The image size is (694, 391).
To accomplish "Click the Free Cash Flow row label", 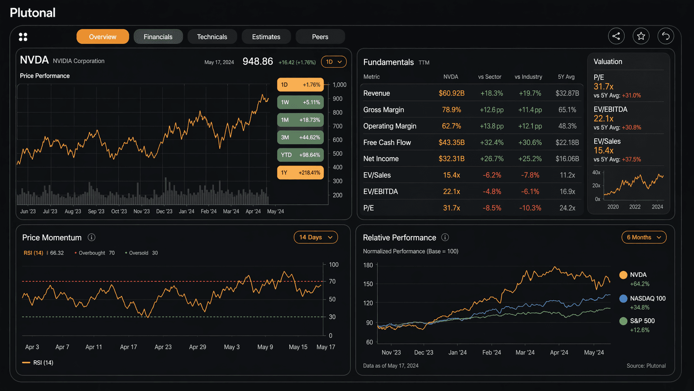I will pyautogui.click(x=387, y=143).
